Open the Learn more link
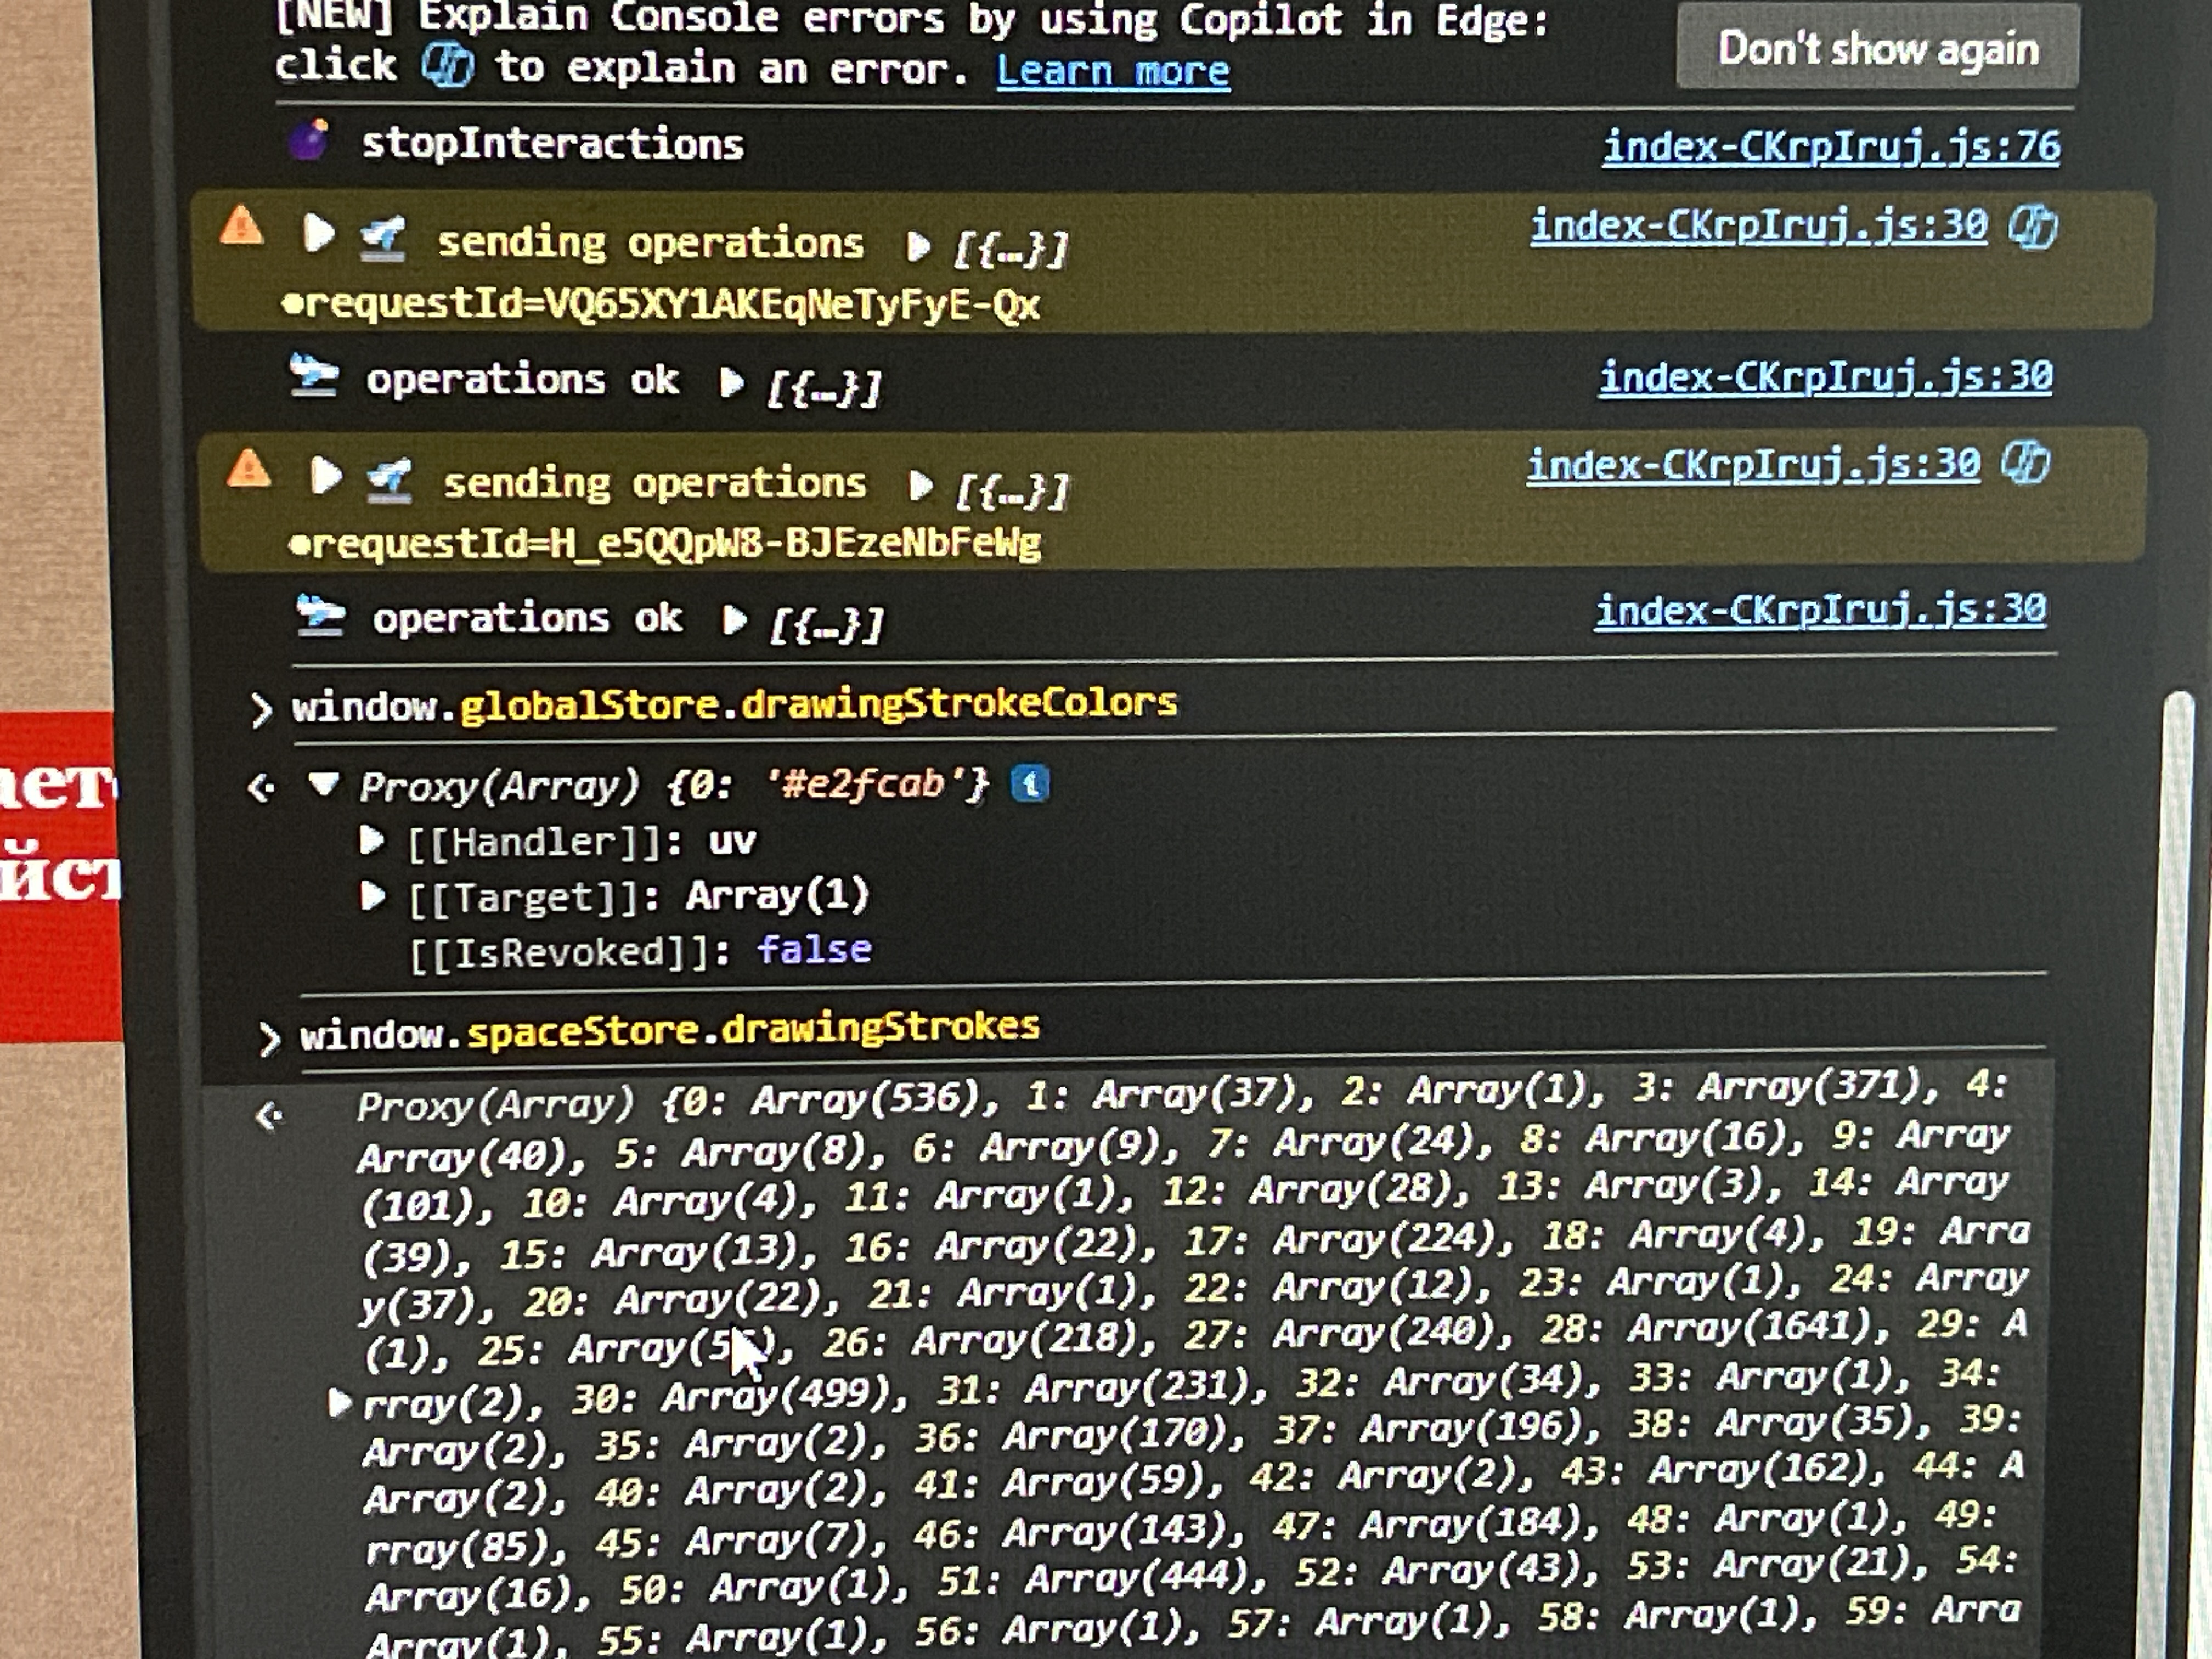The image size is (2212, 1659). tap(1112, 71)
